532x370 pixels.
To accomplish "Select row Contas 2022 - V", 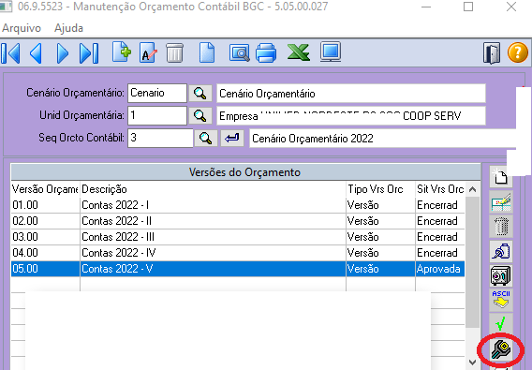I will pyautogui.click(x=238, y=269).
